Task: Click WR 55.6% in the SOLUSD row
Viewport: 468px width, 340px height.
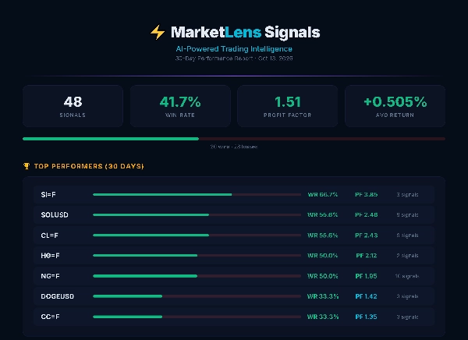Action: pos(323,215)
